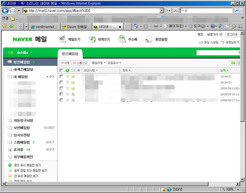The width and height of the screenshot is (246, 193).
Task: Click the IE back navigation button
Action: point(5,11)
